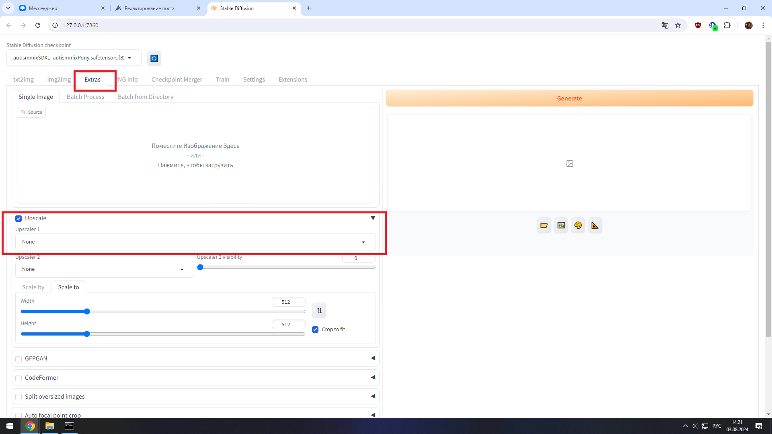The width and height of the screenshot is (772, 434).
Task: Enable the GFPGAN checkbox
Action: tap(18, 359)
